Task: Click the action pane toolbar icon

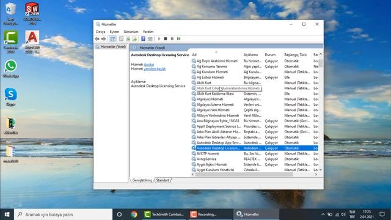Action: (150, 38)
